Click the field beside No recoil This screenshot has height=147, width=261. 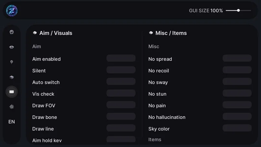point(237,70)
